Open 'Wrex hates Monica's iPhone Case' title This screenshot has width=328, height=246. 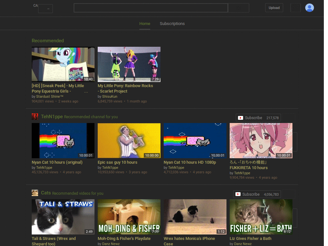point(189,241)
